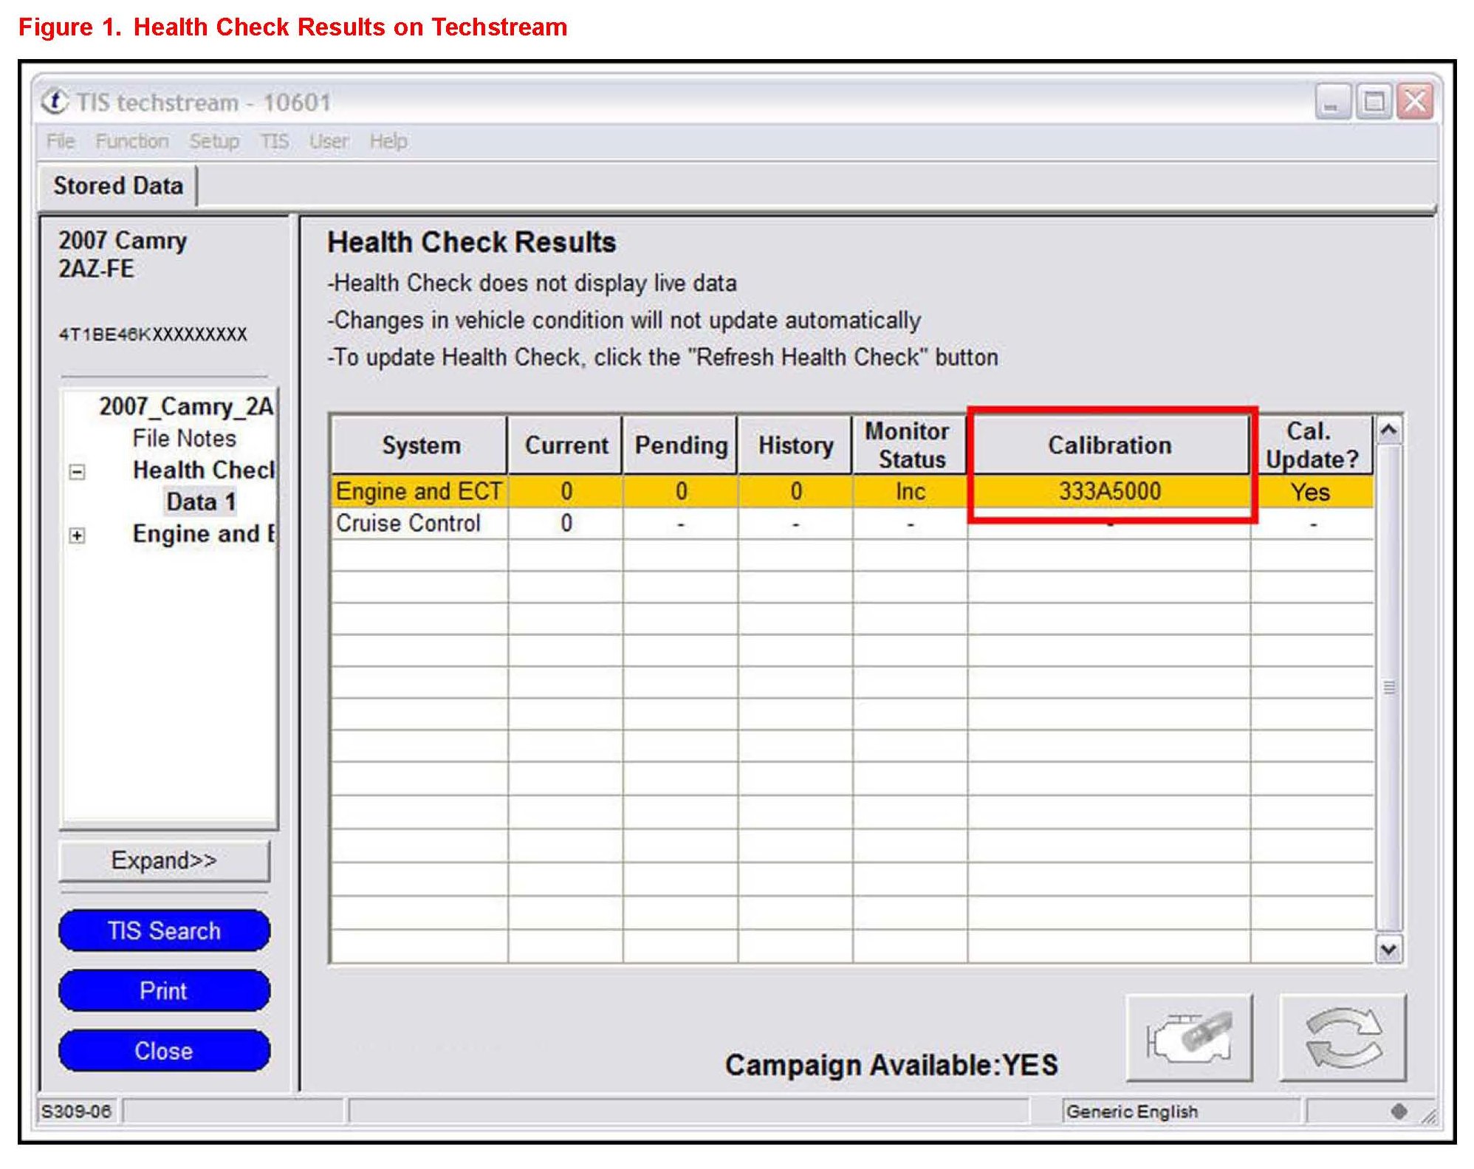Select calibration ID 333A5000 cell

click(1109, 492)
